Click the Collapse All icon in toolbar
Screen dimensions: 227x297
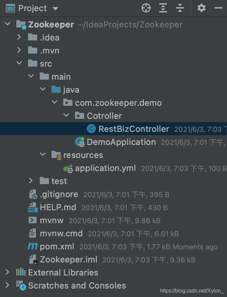180,8
